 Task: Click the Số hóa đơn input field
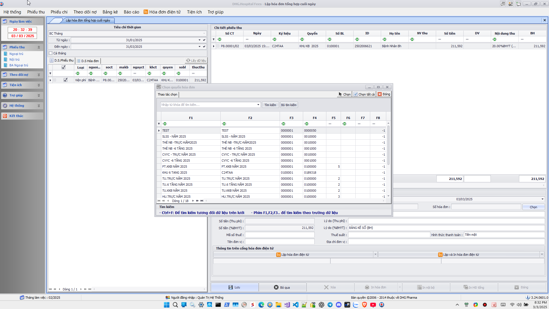pos(486,207)
